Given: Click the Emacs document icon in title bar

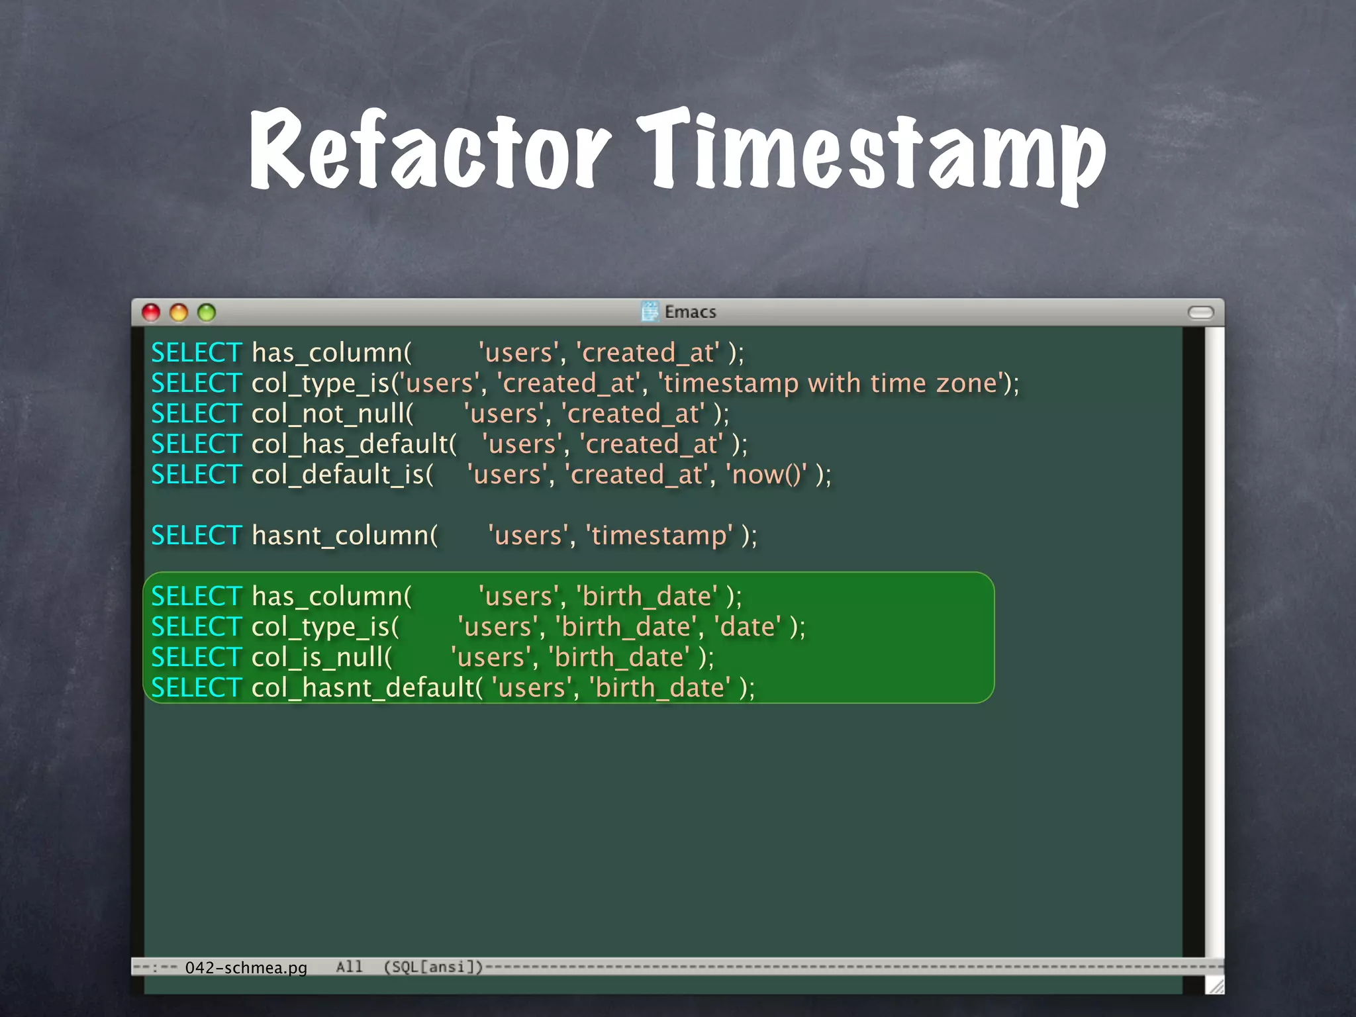Looking at the screenshot, I should (x=650, y=311).
